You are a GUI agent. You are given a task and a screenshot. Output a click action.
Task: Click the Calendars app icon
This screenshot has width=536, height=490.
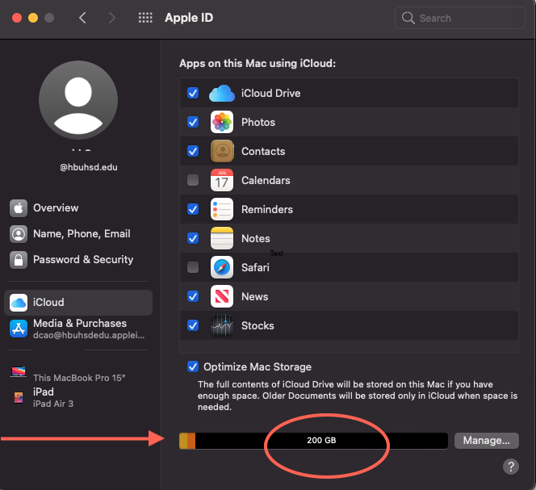(222, 180)
